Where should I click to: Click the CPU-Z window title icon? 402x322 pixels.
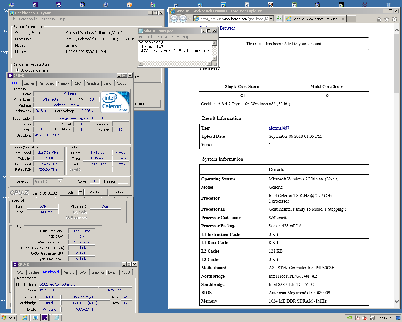(10, 75)
